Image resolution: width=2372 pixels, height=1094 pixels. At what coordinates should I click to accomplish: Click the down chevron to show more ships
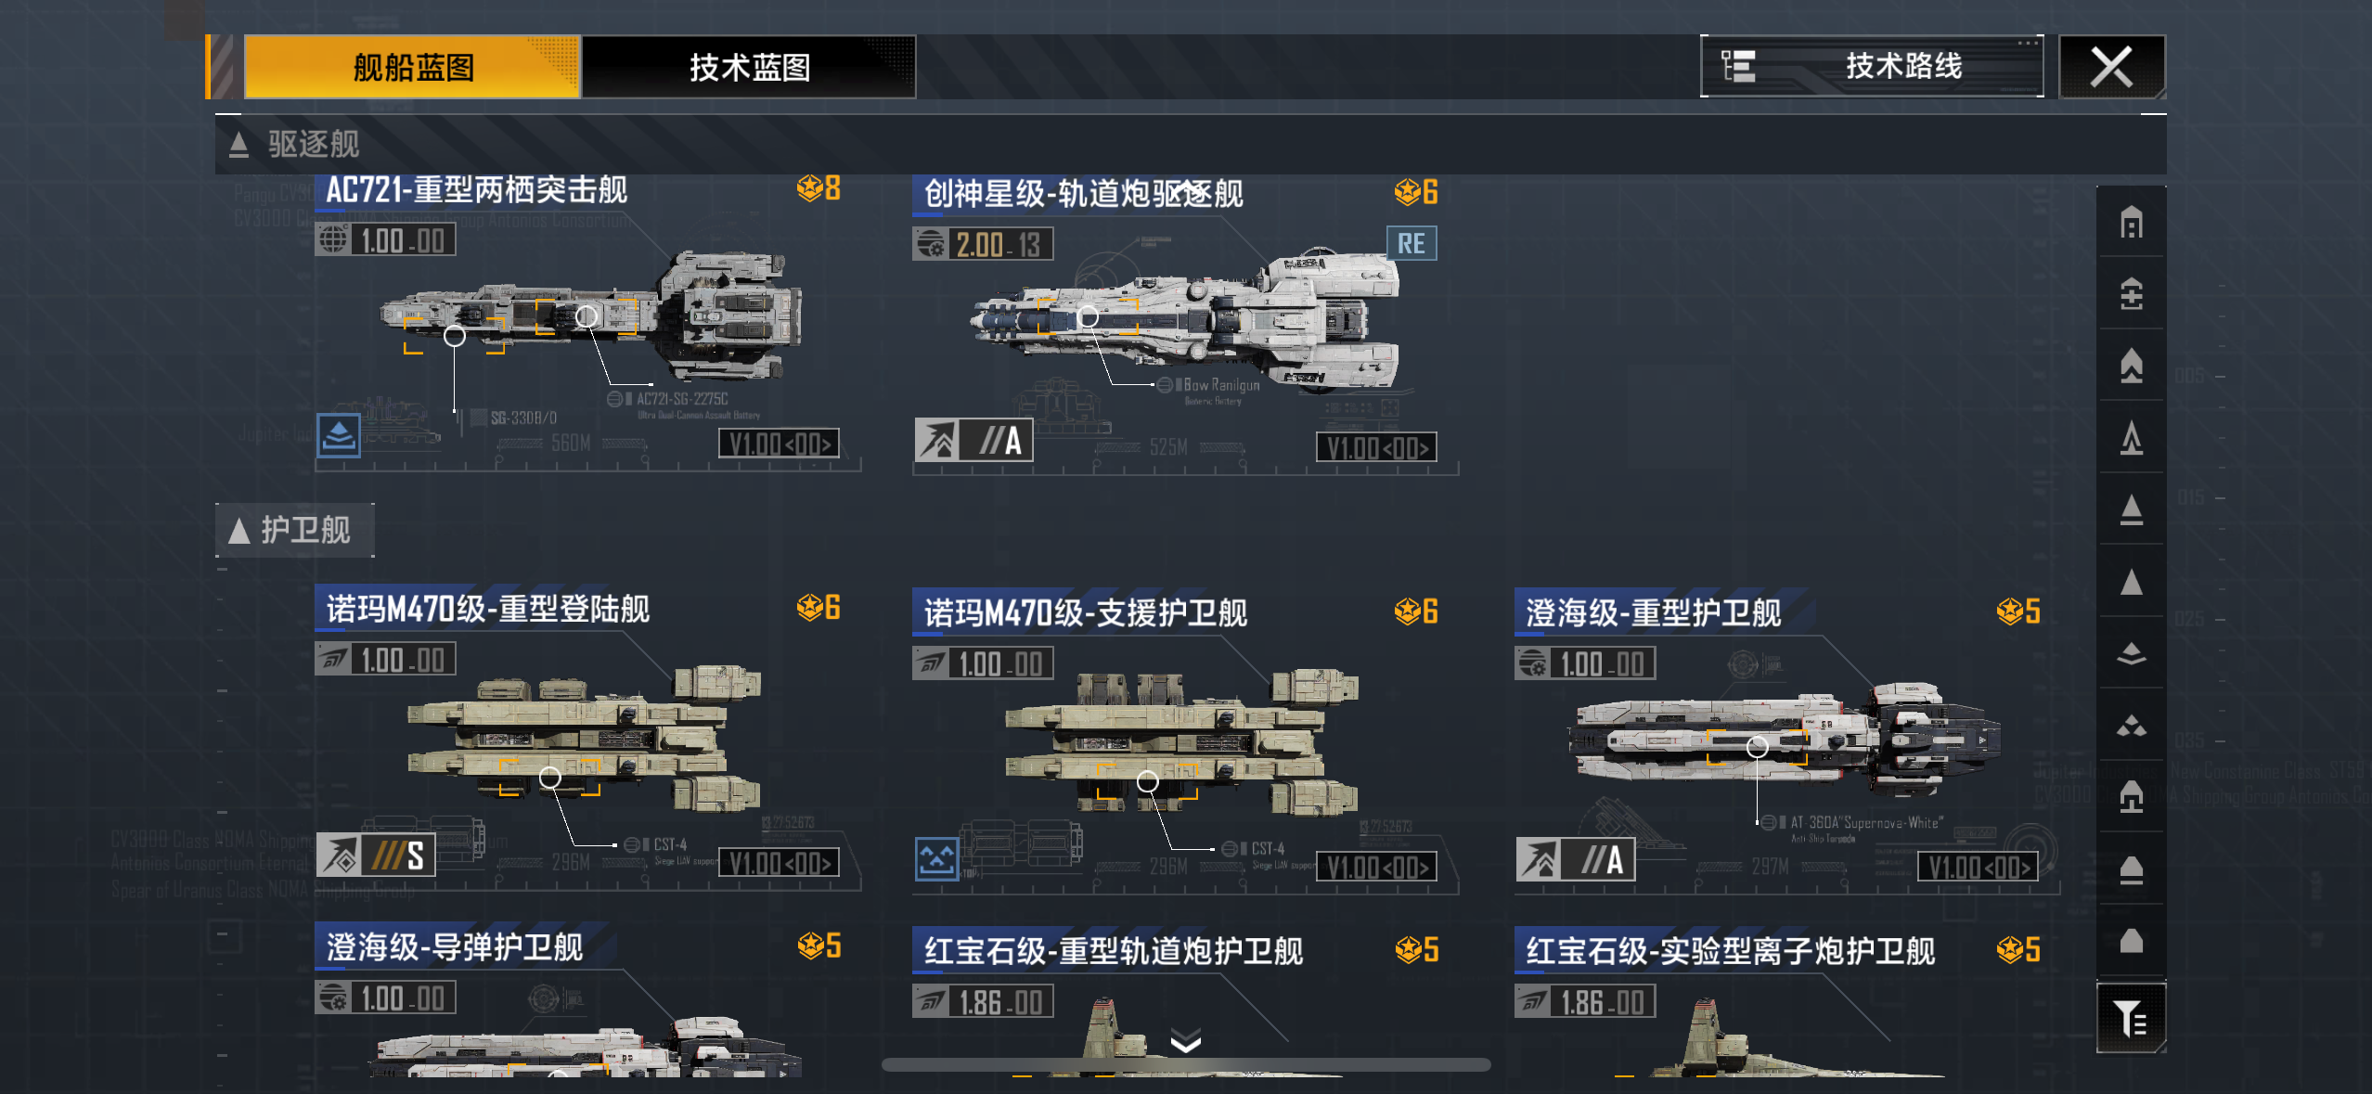click(x=1186, y=1040)
